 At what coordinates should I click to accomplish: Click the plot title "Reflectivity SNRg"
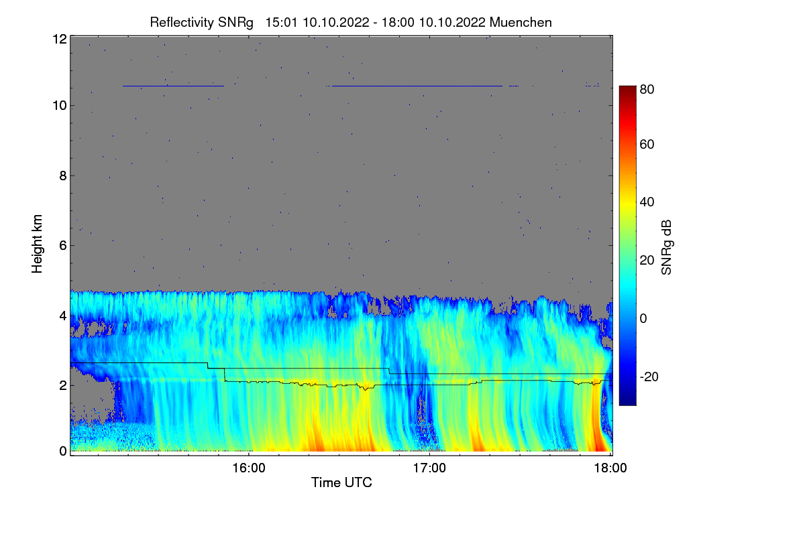coord(201,22)
